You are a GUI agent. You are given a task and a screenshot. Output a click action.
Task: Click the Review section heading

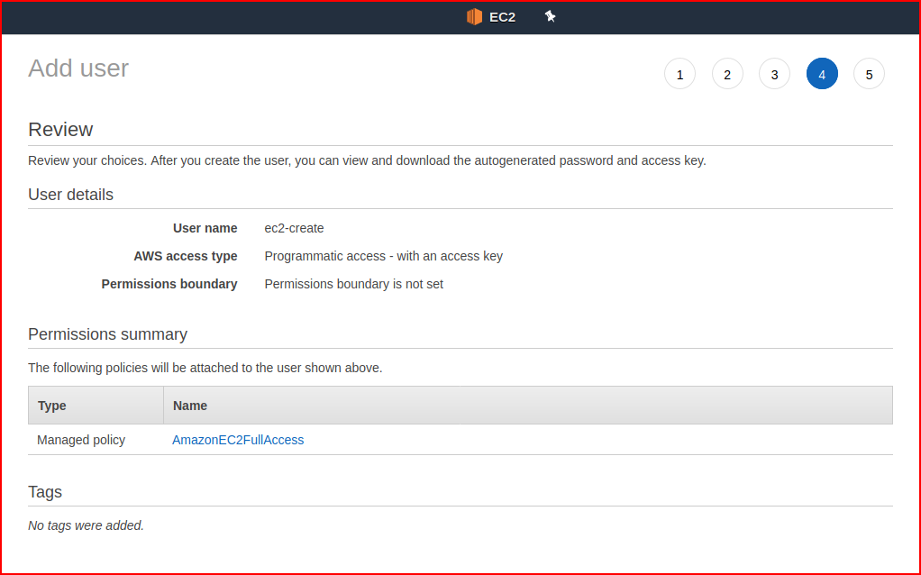coord(60,129)
